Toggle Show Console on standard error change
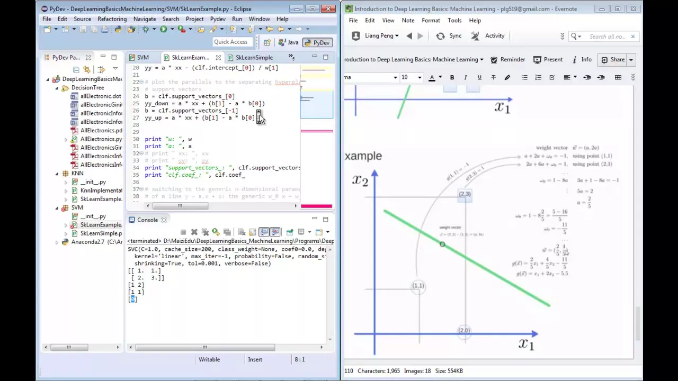 (275, 232)
